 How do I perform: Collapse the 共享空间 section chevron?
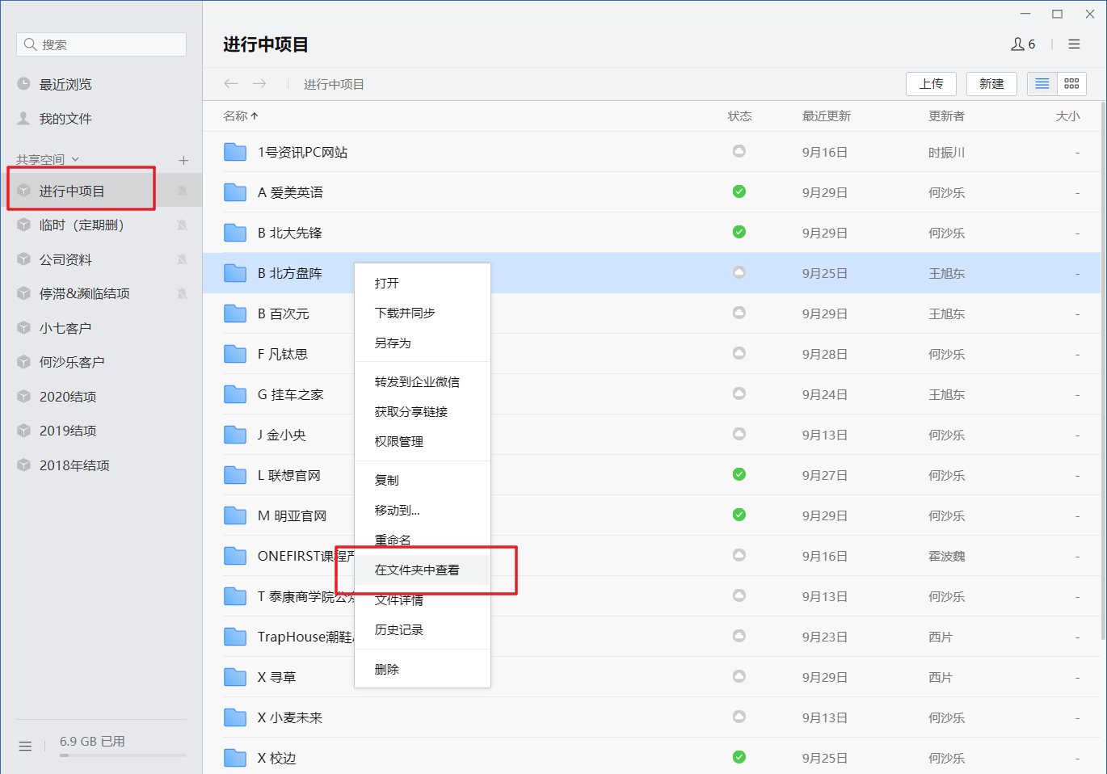point(76,160)
